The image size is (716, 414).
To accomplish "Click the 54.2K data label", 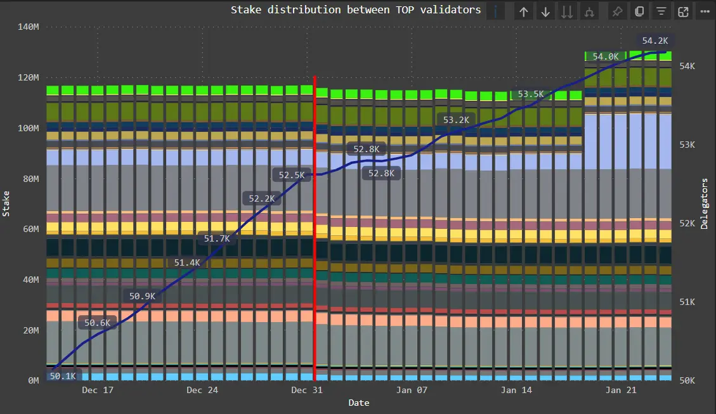I will 655,41.
